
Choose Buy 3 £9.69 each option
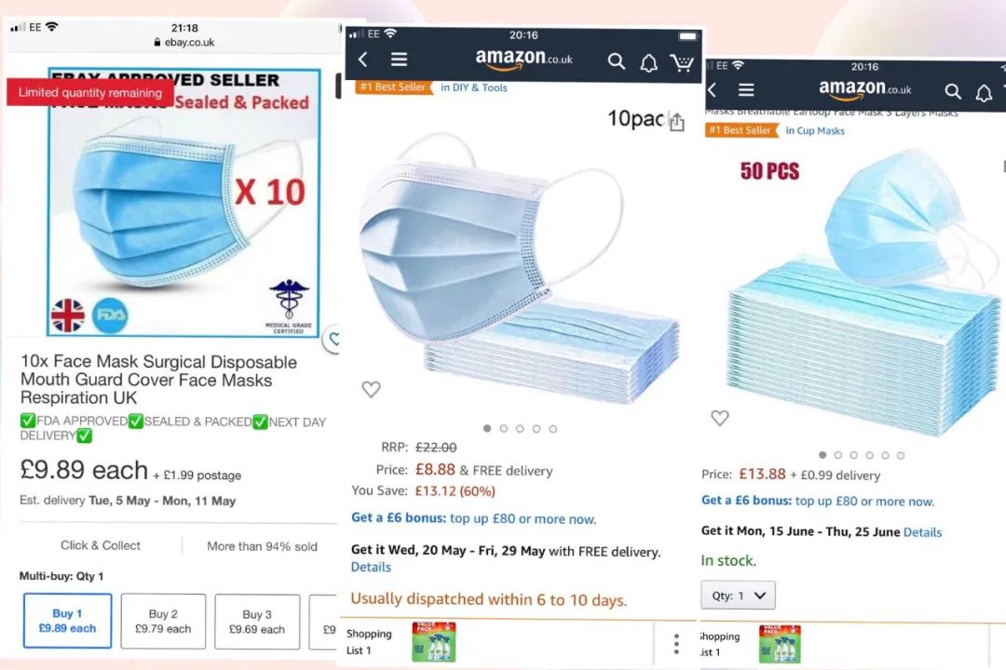tap(257, 622)
